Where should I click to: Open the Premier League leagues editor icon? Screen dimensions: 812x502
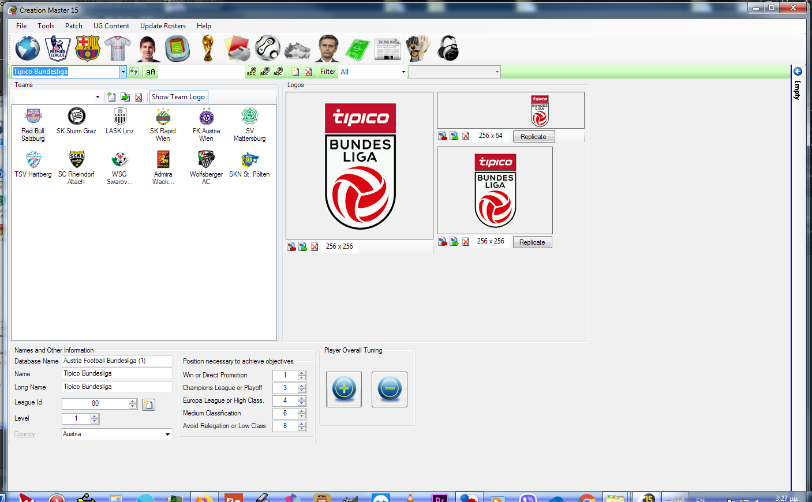(58, 48)
